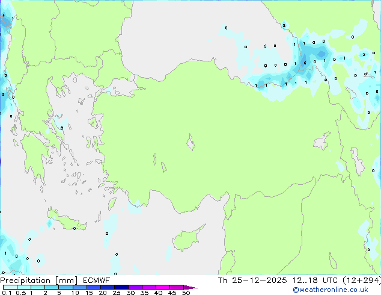The height and width of the screenshot is (295, 381).
Task: Click the precipitation value '4' on the map
Action: point(4,16)
